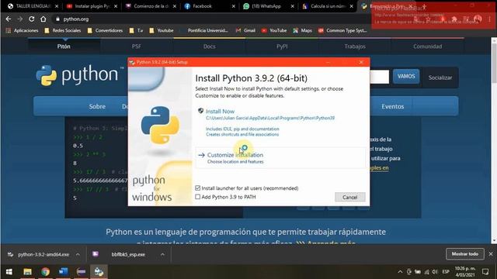Open the T.v bookmark folder
This screenshot has width=497, height=279.
pyautogui.click(x=137, y=30)
